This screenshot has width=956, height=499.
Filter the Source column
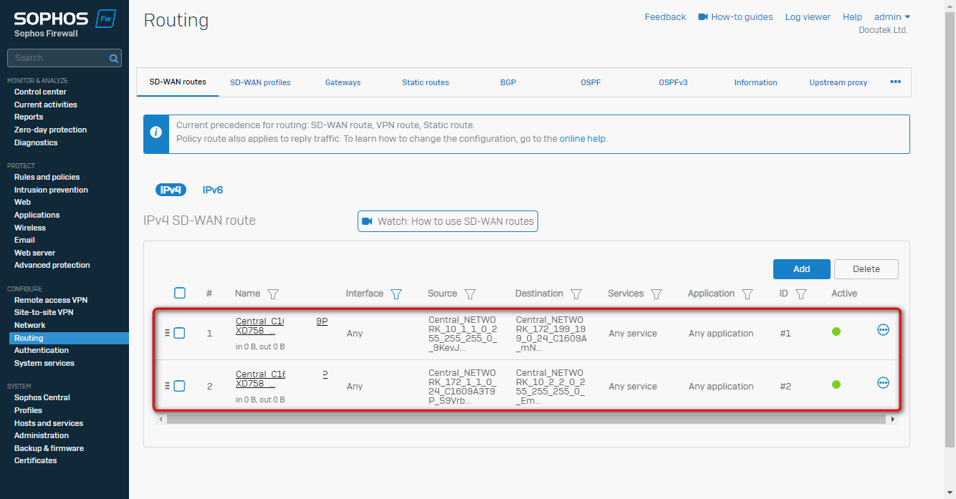pos(470,294)
